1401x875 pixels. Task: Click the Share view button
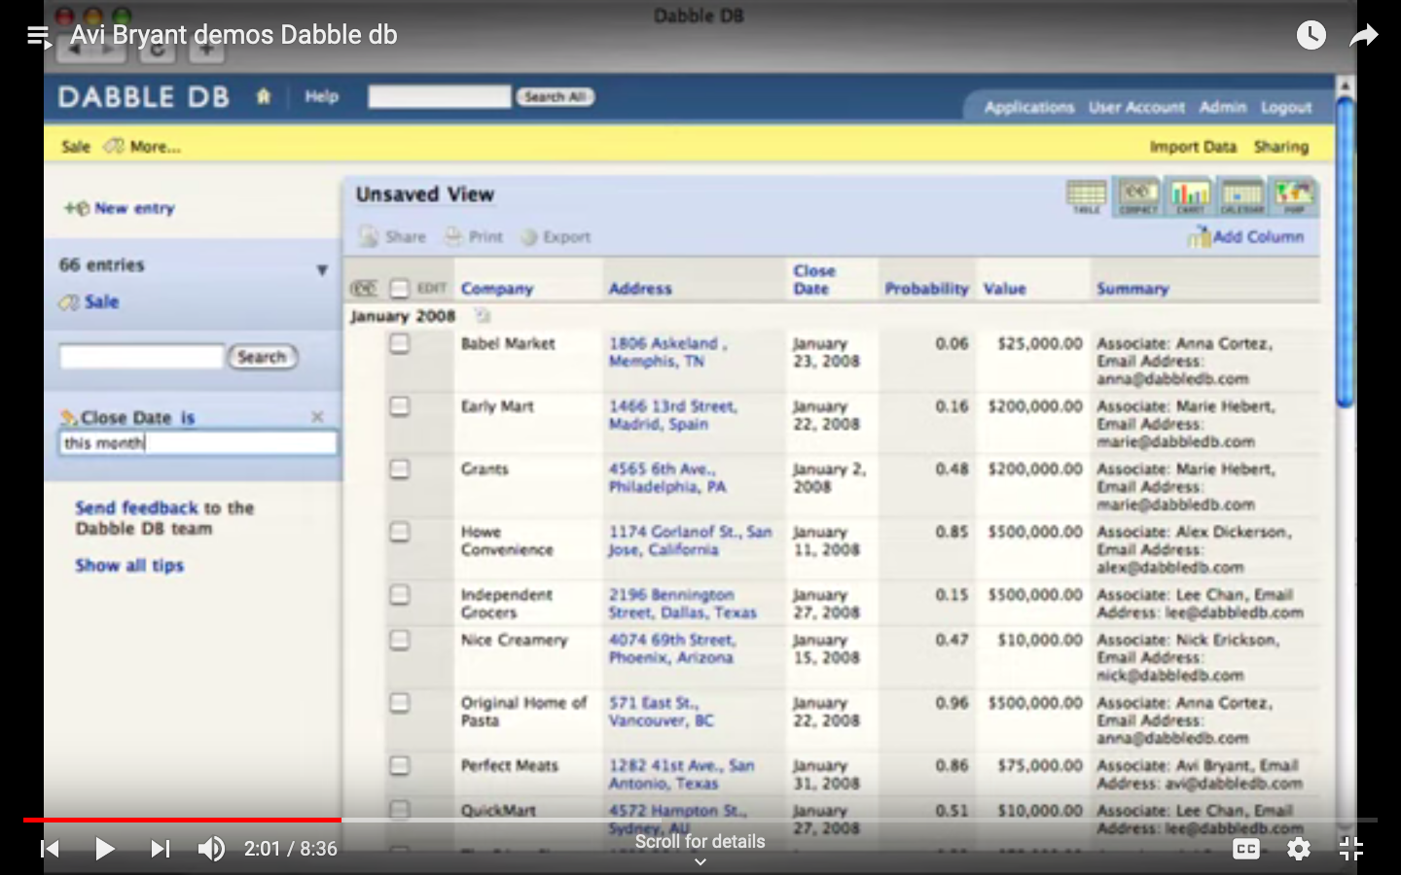pyautogui.click(x=393, y=236)
